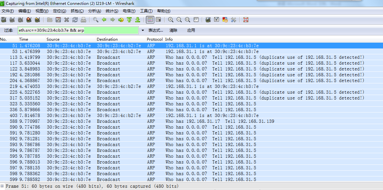Click the 应用 filter button
Image resolution: width=383 pixels, height=190 pixels.
click(x=191, y=30)
